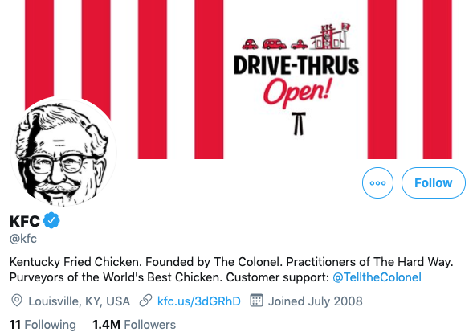View the 11 Following list
Screen dimensions: 473x336
coord(43,325)
